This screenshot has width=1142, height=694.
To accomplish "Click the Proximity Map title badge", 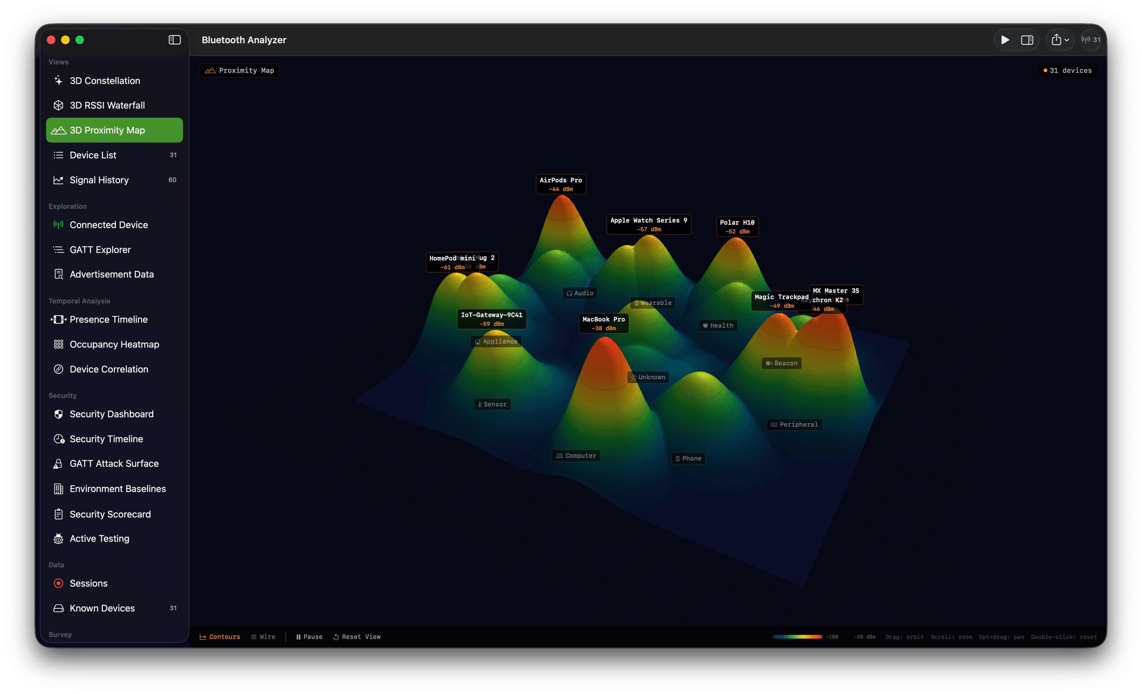I will click(240, 70).
